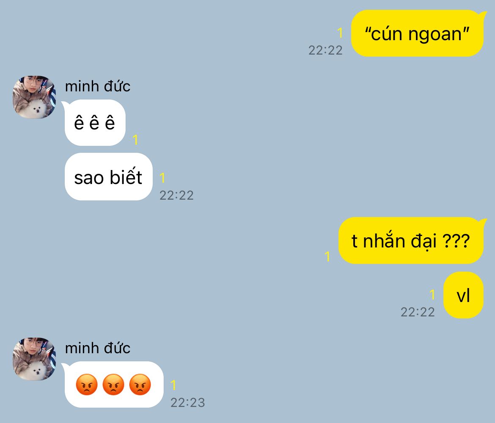The image size is (495, 423).
Task: Tap minh đức's top profile avatar
Action: point(34,97)
